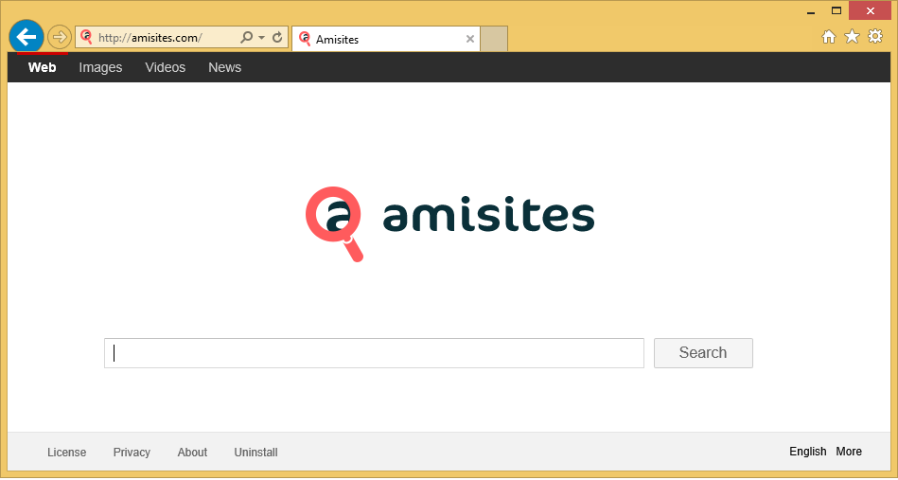Open Favorites star icon
The image size is (898, 480).
pyautogui.click(x=853, y=37)
